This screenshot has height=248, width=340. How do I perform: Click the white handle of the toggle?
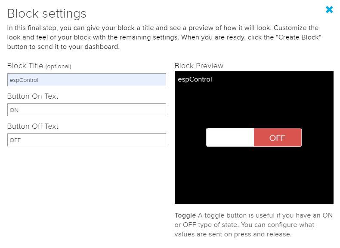pyautogui.click(x=230, y=137)
